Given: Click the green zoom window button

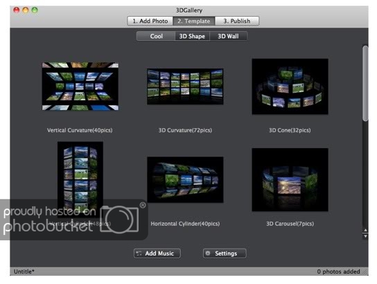Looking at the screenshot, I should click(35, 10).
